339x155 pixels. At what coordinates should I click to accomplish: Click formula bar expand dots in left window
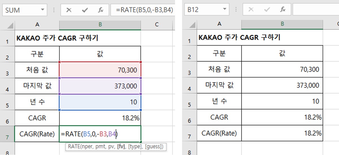click(54, 10)
